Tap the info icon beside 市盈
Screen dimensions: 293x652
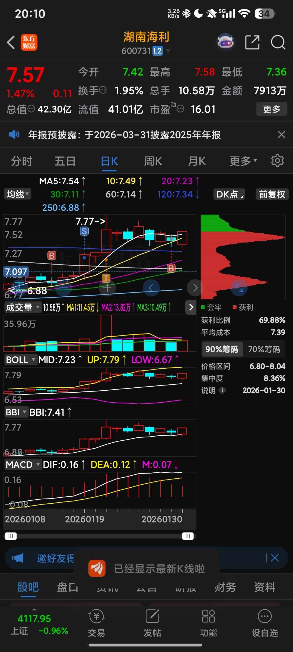click(x=180, y=109)
